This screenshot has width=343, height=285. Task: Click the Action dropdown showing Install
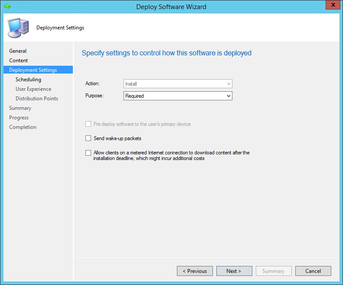[x=178, y=84]
